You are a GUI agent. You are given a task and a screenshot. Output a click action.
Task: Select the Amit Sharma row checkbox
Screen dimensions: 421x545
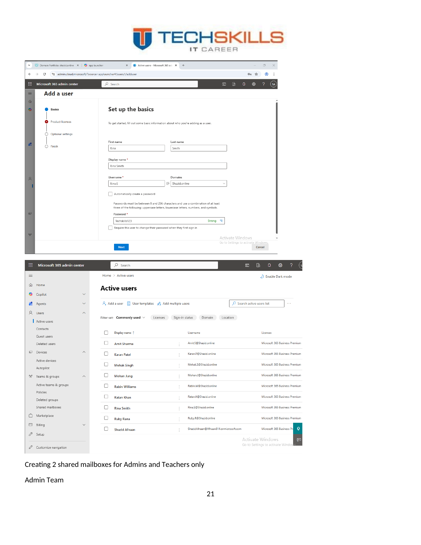coord(106,343)
